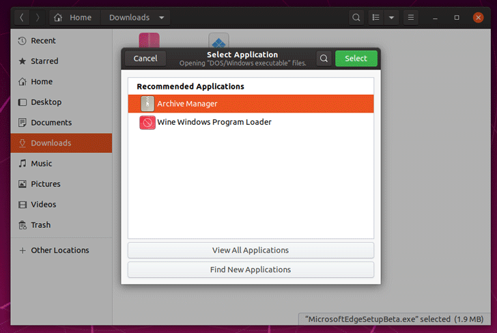Toggle list view in file manager toolbar

(x=376, y=18)
